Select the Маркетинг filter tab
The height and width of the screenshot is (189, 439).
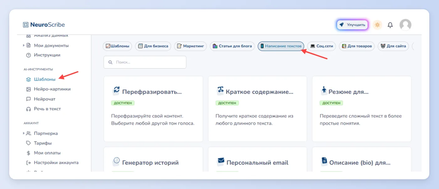(191, 46)
